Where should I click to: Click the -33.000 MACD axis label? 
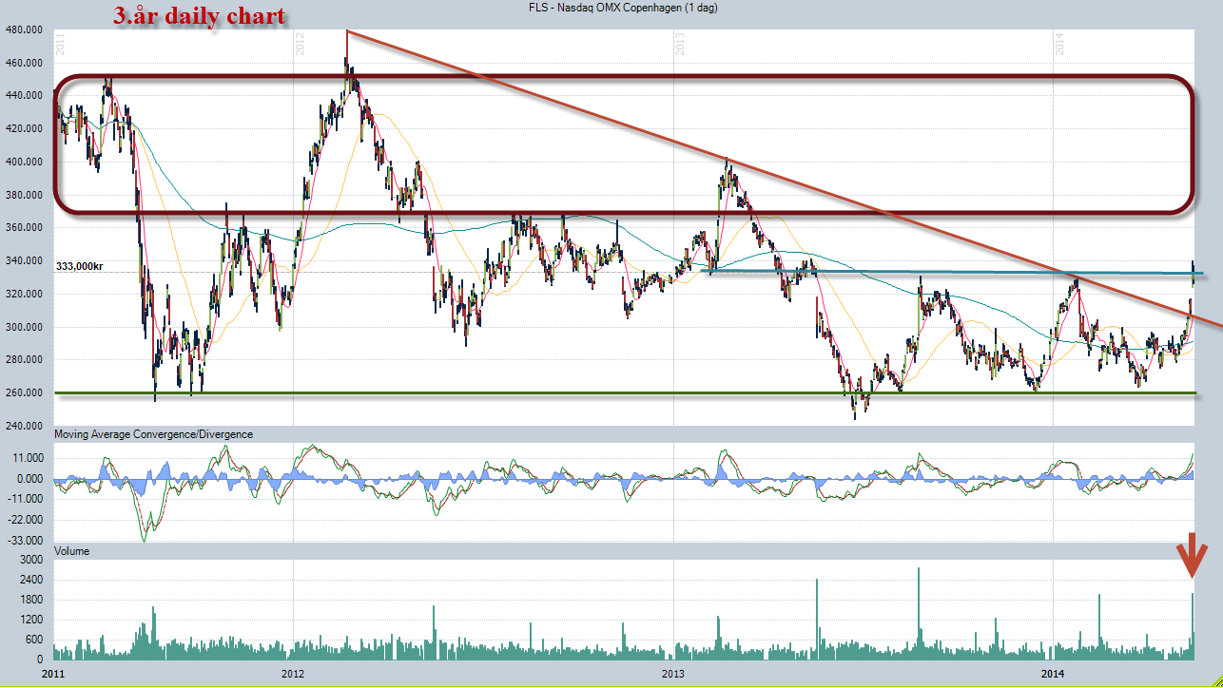pos(26,541)
